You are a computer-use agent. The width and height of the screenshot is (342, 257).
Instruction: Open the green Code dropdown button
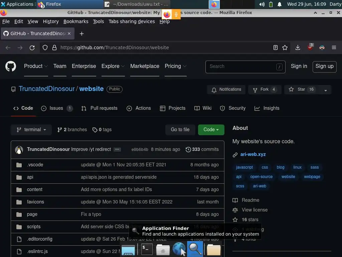(211, 130)
